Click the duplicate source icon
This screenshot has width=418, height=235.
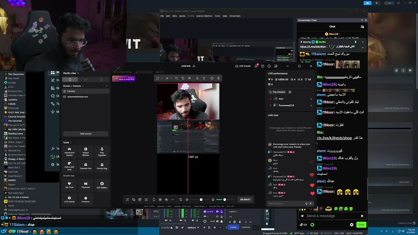click(x=183, y=78)
